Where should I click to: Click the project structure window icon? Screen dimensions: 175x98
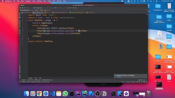point(74,8)
